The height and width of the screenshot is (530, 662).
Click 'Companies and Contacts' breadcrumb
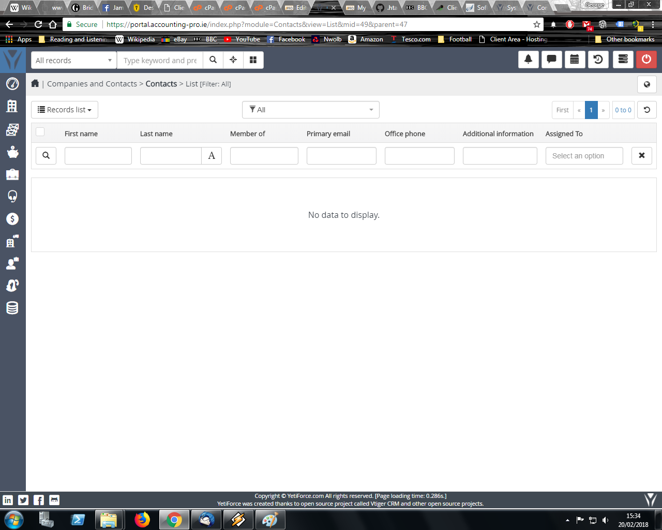pyautogui.click(x=92, y=84)
